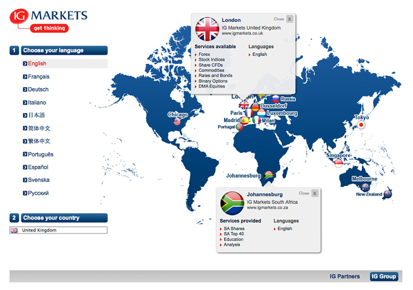
Task: Select the Singapore flag marker
Action: point(338,164)
